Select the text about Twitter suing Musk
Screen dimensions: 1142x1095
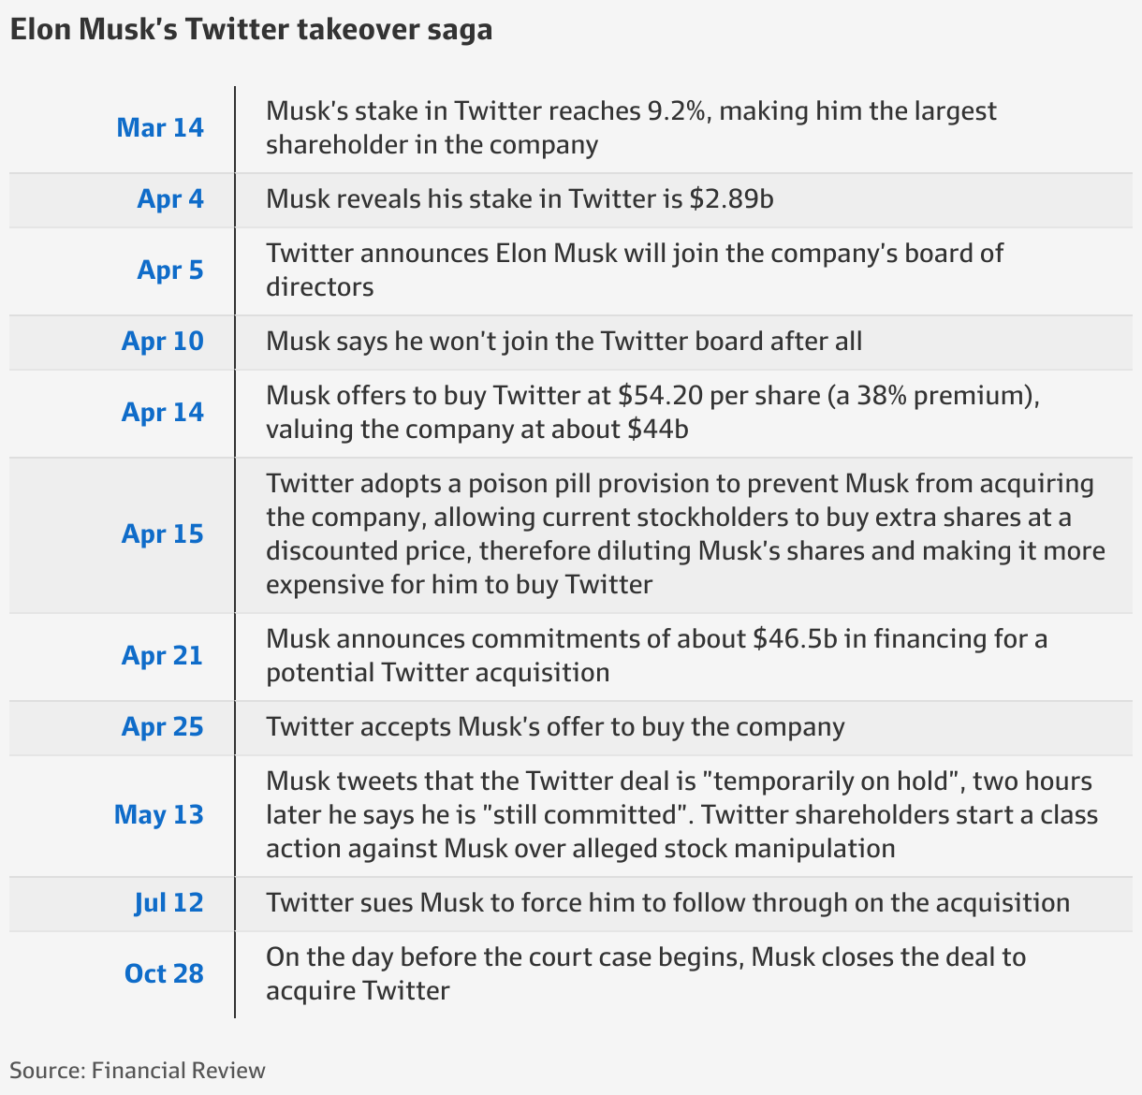668,902
